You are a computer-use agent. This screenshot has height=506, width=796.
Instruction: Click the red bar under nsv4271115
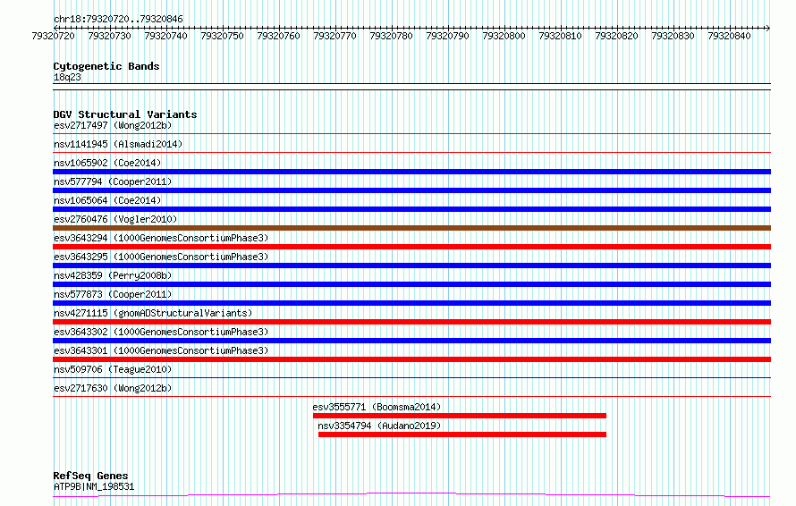[x=411, y=322]
